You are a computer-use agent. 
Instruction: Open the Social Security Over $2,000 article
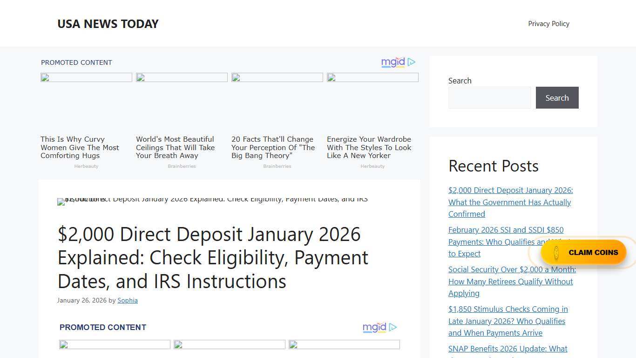512,281
